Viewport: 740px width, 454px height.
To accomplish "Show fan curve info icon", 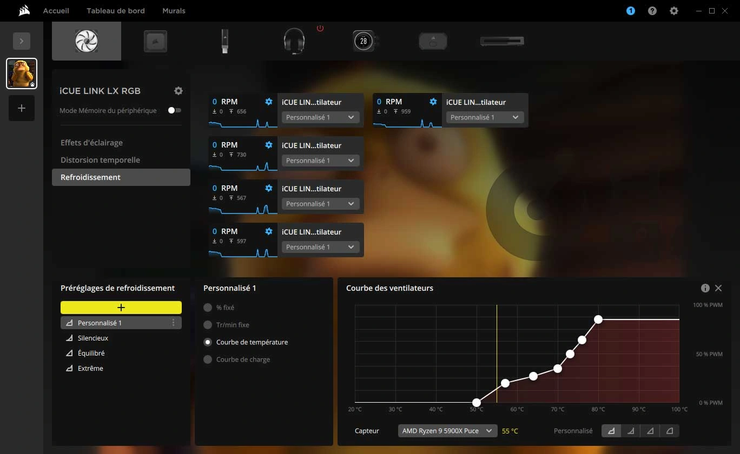I will click(705, 288).
